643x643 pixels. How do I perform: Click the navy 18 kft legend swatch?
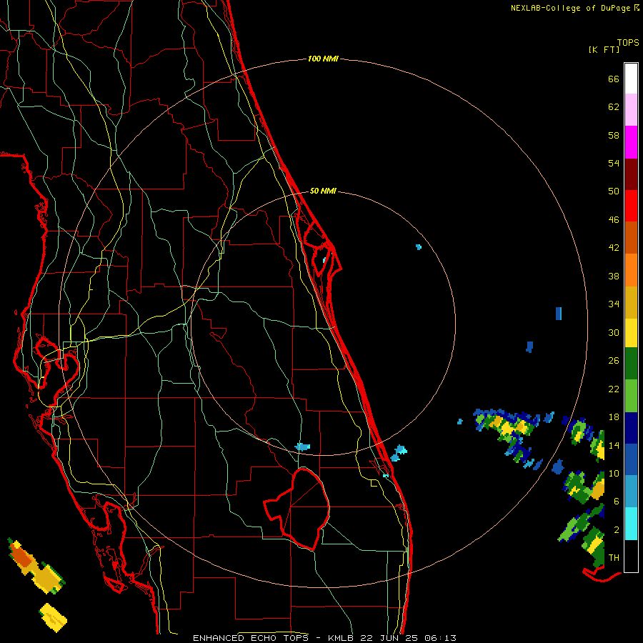631,428
